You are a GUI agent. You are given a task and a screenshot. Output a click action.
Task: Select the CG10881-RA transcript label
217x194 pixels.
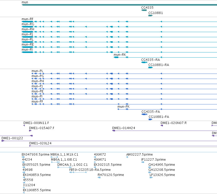pyautogui.click(x=159, y=65)
